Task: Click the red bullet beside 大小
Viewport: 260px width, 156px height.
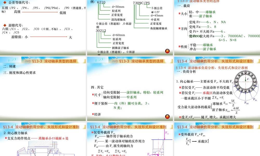Action: (179, 14)
